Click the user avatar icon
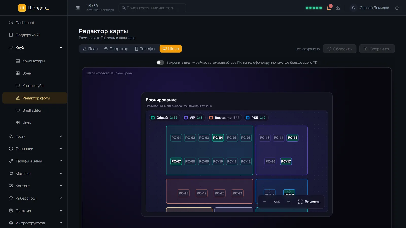The width and height of the screenshot is (406, 228). tap(353, 8)
